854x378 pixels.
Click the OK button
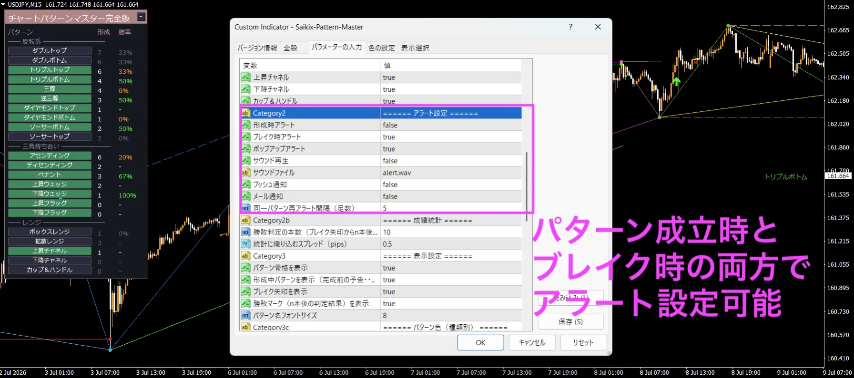(480, 342)
